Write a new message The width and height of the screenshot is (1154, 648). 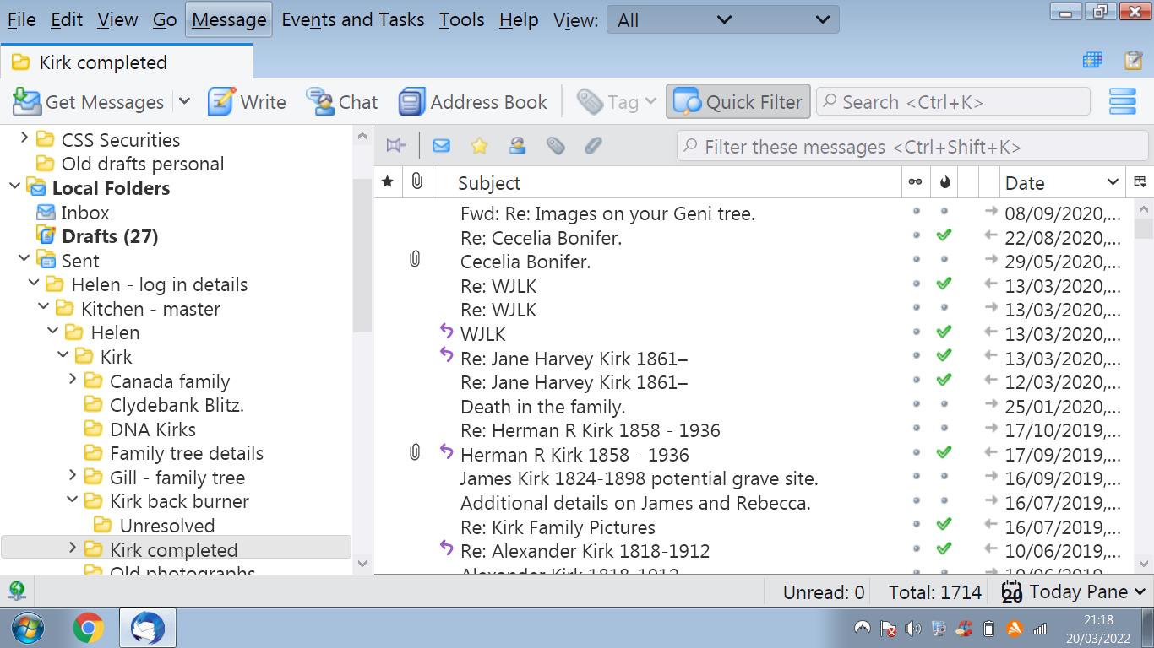[247, 102]
